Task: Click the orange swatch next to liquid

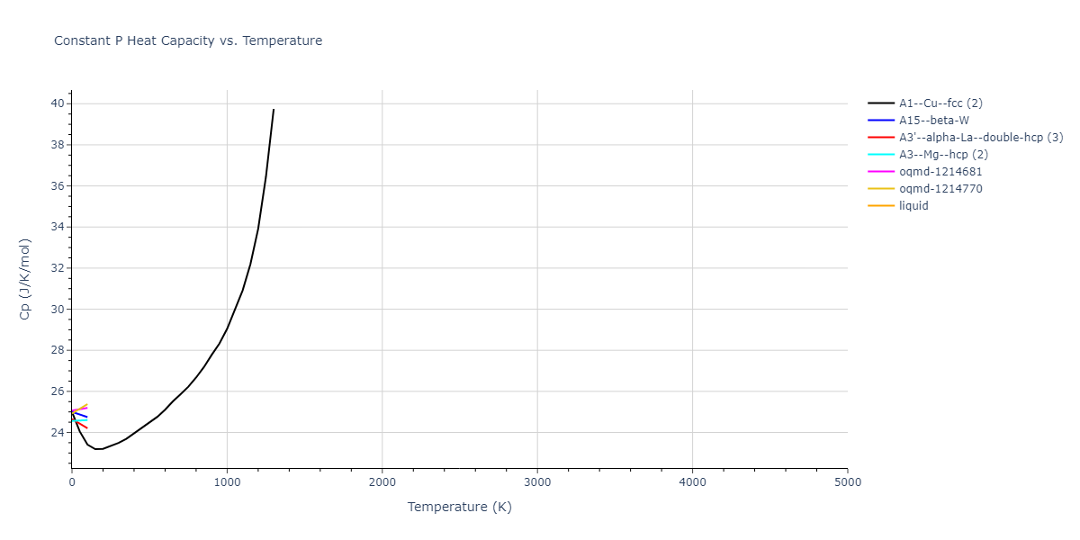Action: 881,206
